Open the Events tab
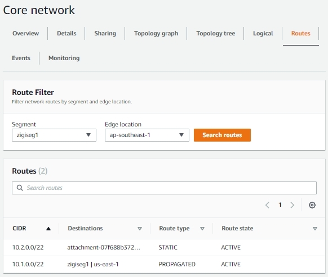328x277 pixels. 21,58
